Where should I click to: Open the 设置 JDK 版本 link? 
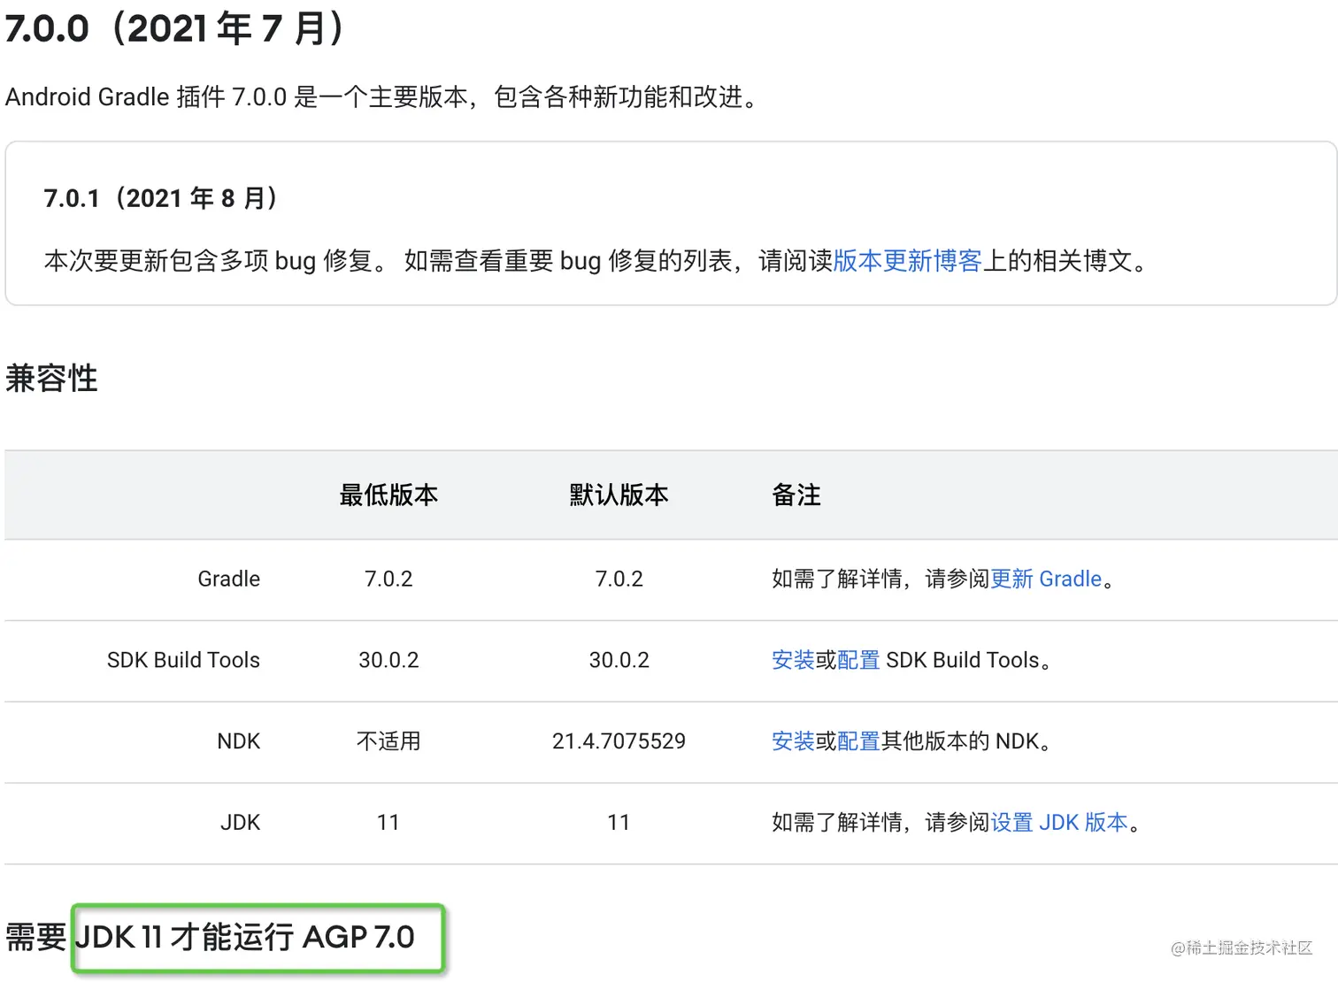pyautogui.click(x=1059, y=823)
